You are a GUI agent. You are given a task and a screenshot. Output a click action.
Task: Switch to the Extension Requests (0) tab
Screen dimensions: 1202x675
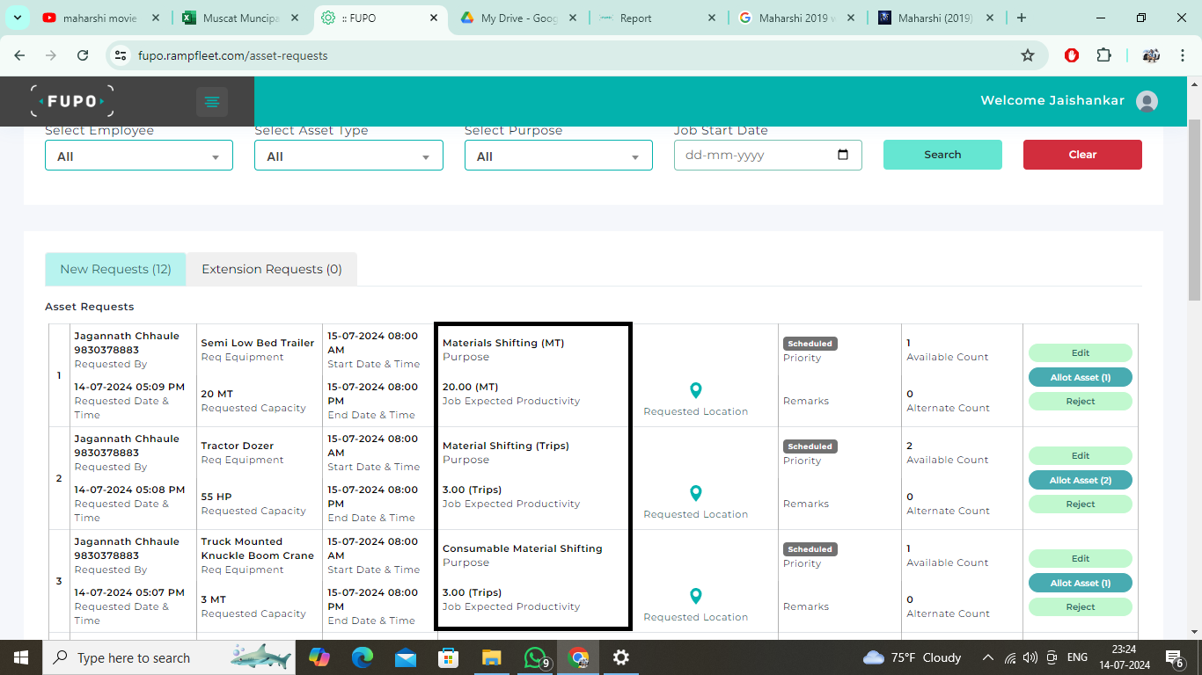pos(272,269)
